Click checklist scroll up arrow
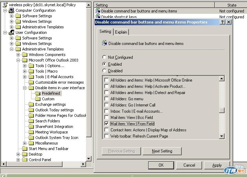Image resolution: width=247 pixels, height=177 pixels. click(x=222, y=78)
